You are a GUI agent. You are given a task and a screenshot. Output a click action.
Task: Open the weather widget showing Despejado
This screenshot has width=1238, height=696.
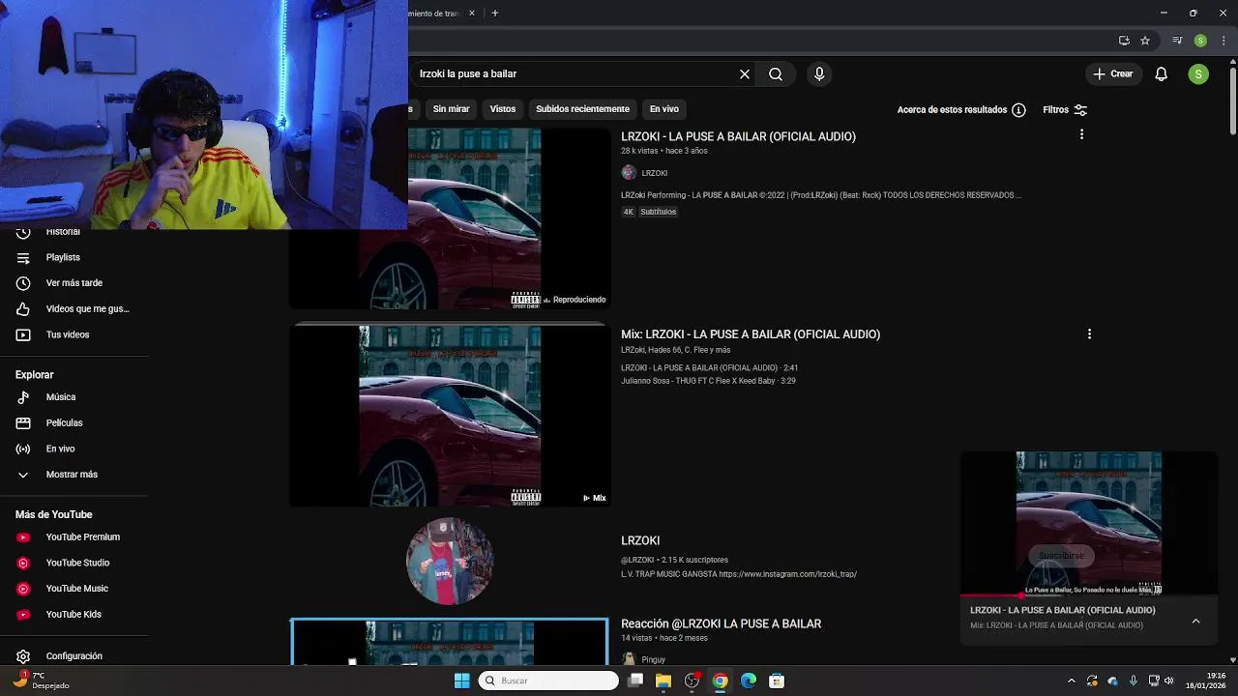click(41, 681)
